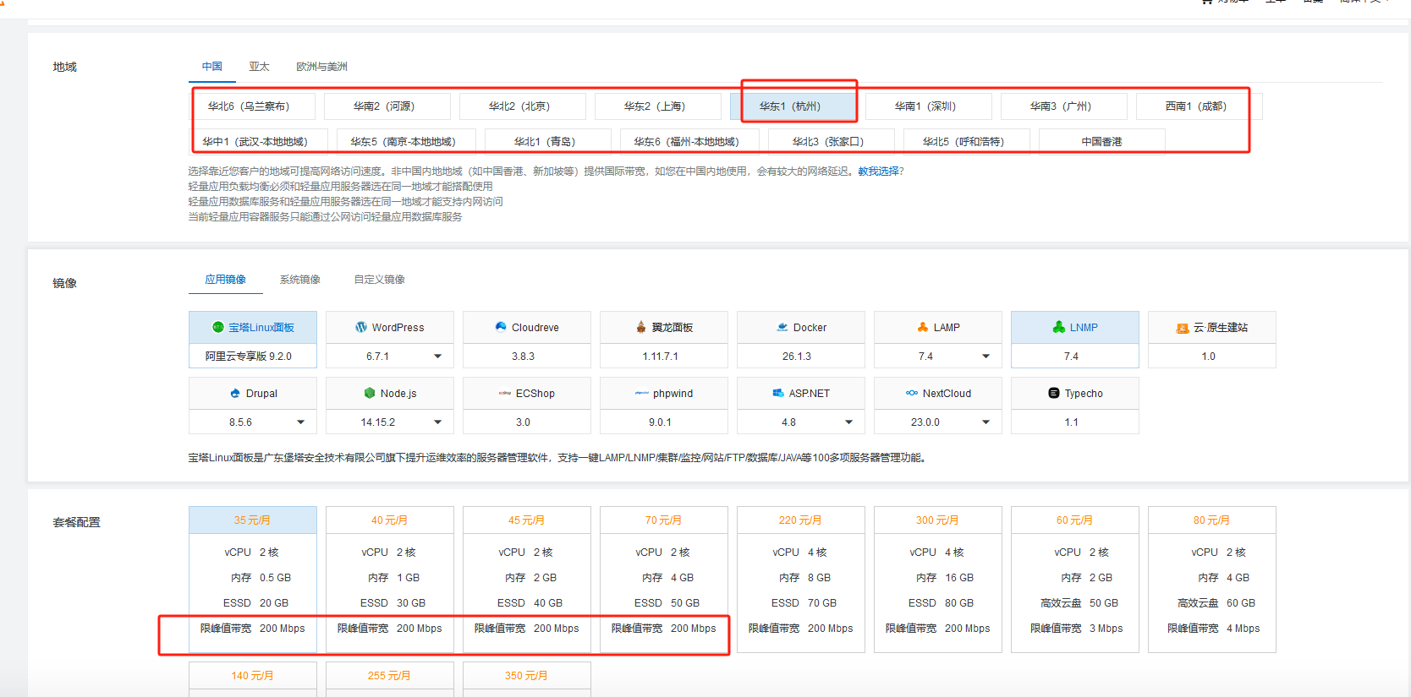Click the 翼龙面板 icon
Viewport: 1411px width, 697px height.
click(641, 327)
